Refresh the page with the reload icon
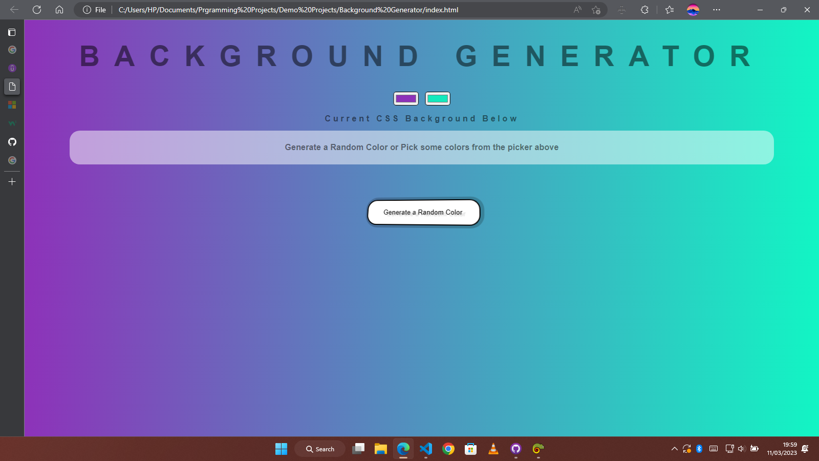The image size is (819, 461). tap(37, 10)
